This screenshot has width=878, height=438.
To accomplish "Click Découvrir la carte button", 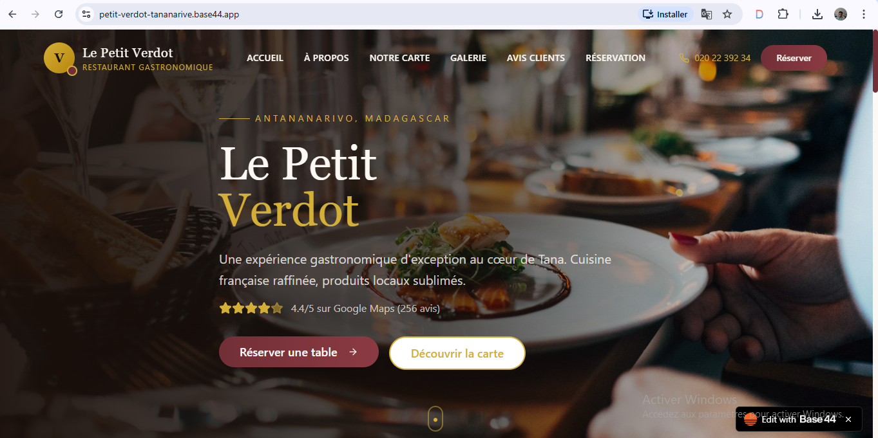I will tap(457, 353).
